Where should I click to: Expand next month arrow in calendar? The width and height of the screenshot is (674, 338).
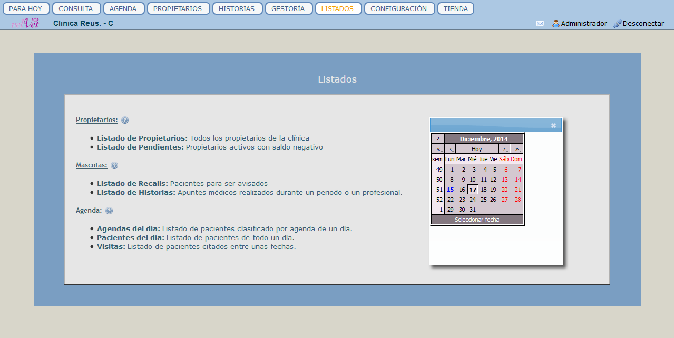504,149
